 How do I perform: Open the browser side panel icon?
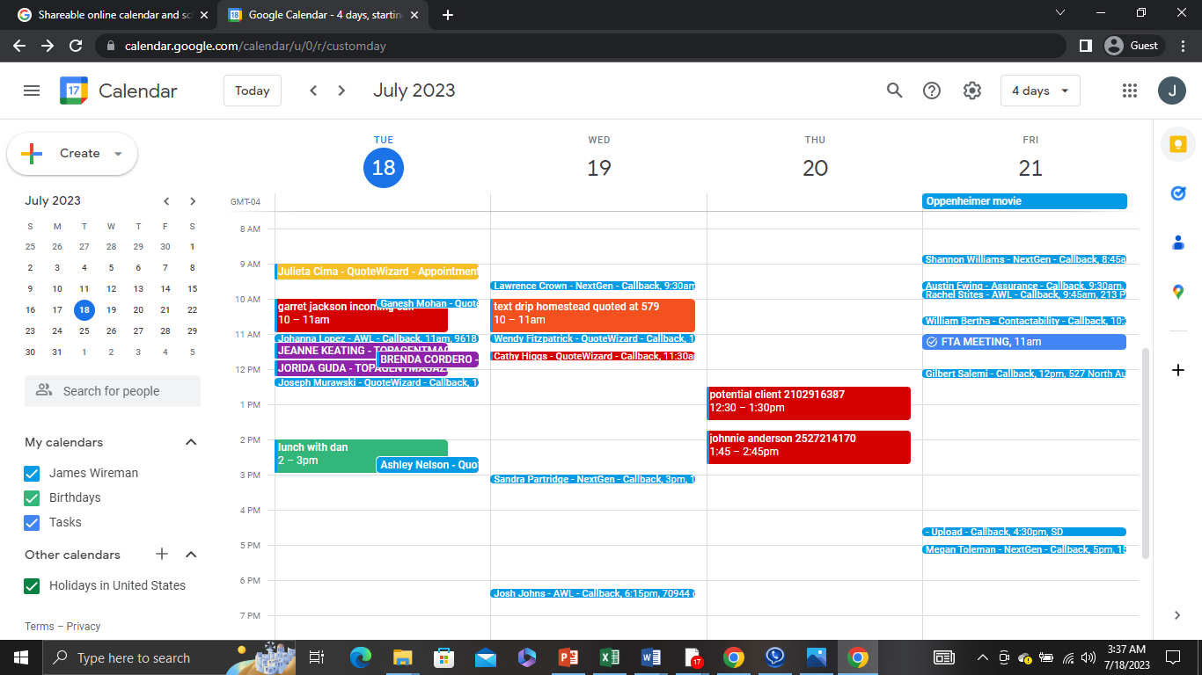coord(1086,46)
